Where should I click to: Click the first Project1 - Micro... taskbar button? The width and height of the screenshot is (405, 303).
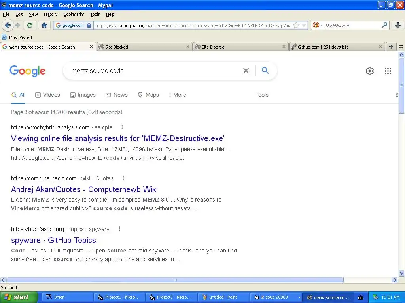(x=119, y=297)
